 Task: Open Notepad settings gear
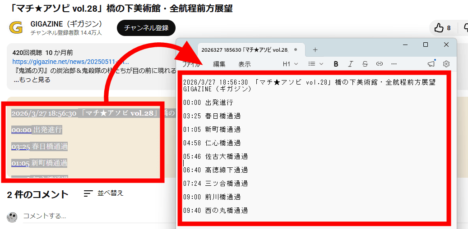pos(446,64)
